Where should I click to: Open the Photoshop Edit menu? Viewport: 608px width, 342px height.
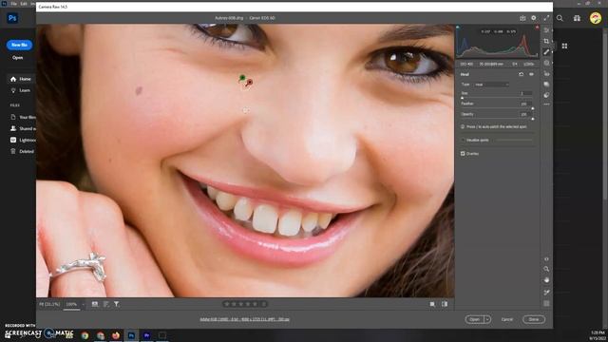click(24, 4)
